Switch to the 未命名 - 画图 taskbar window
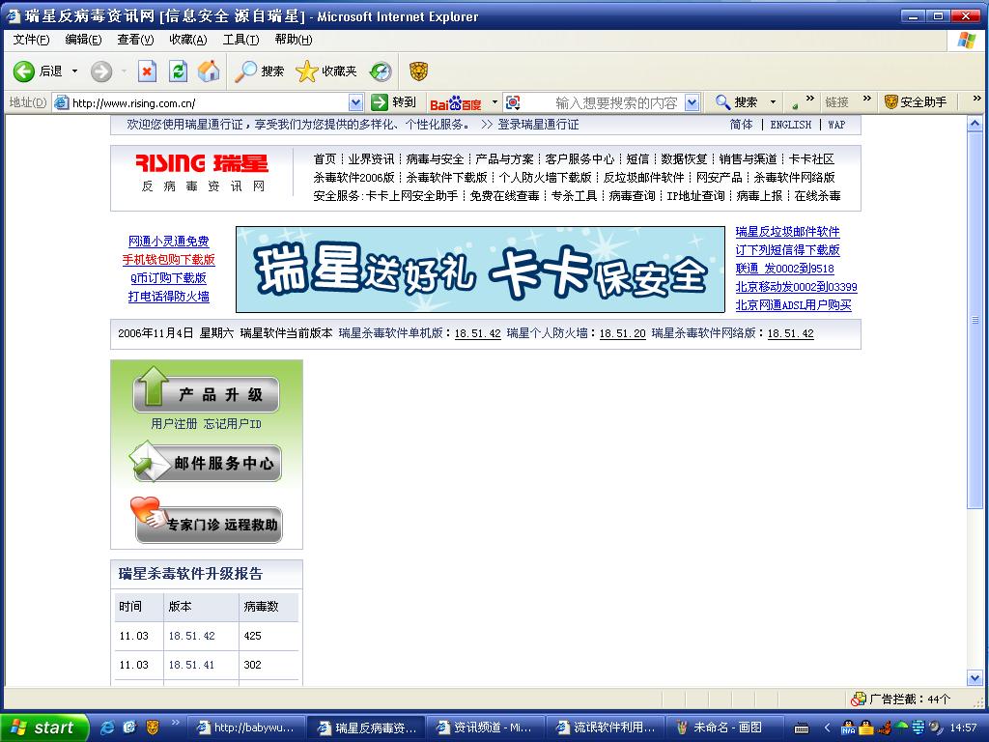 (x=724, y=728)
